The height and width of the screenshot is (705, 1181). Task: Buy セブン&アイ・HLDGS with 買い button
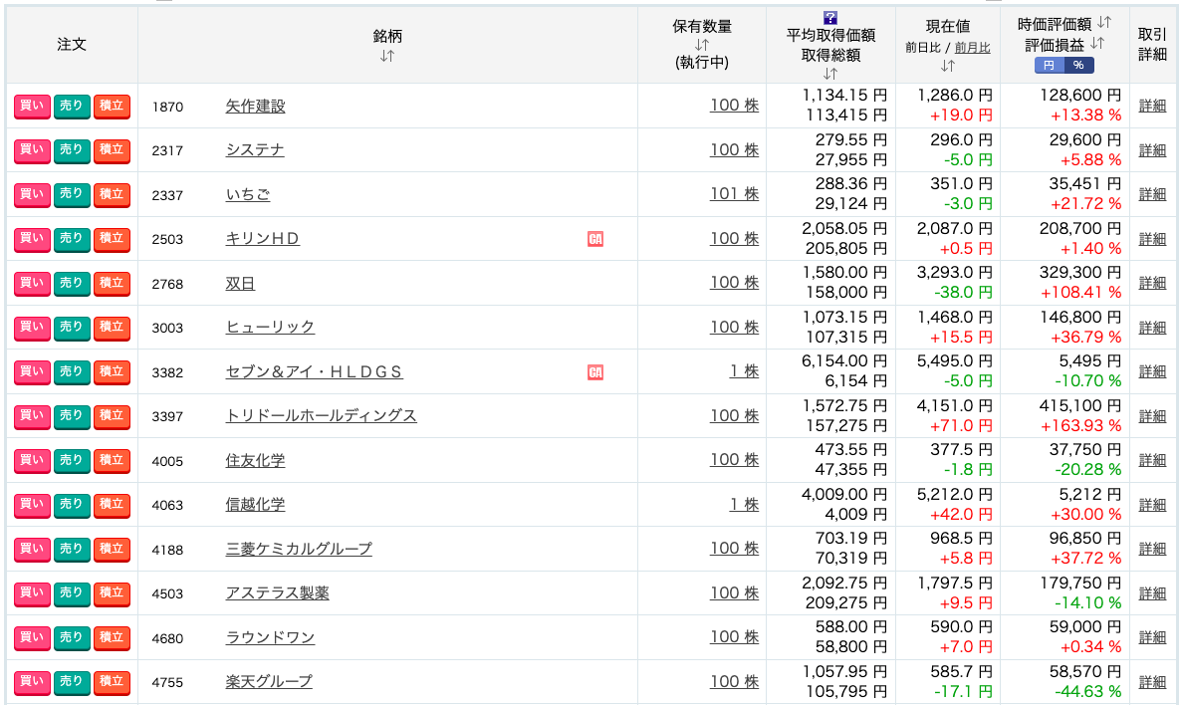click(x=32, y=372)
